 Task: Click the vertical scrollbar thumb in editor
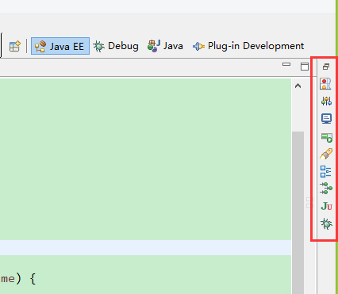tap(298, 212)
